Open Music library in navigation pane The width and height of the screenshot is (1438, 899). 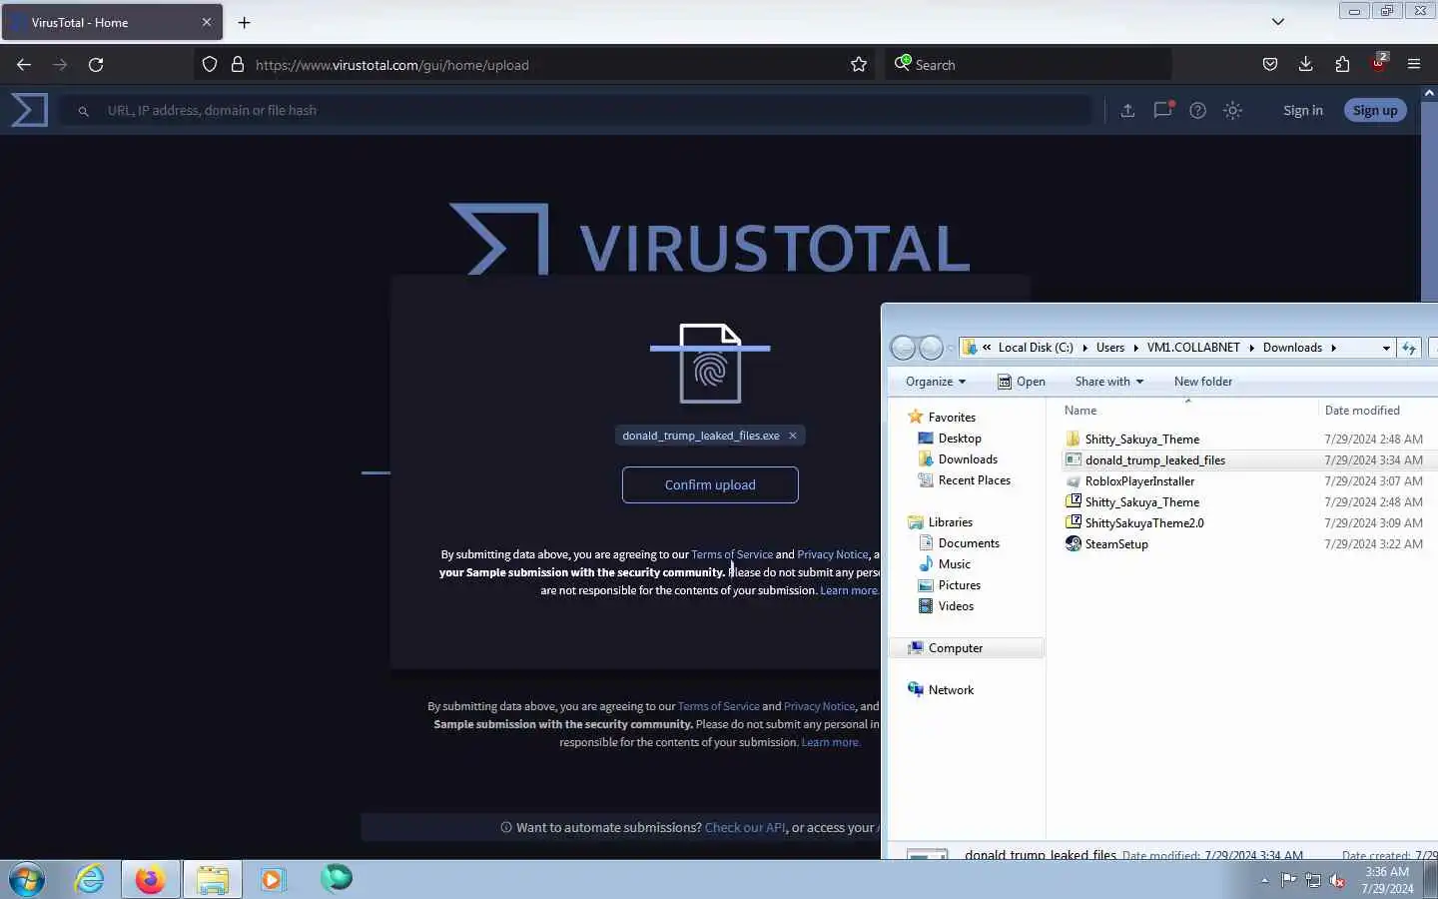(954, 564)
